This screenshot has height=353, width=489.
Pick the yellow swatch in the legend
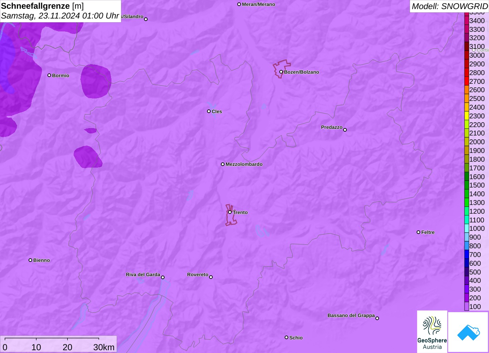(467, 116)
